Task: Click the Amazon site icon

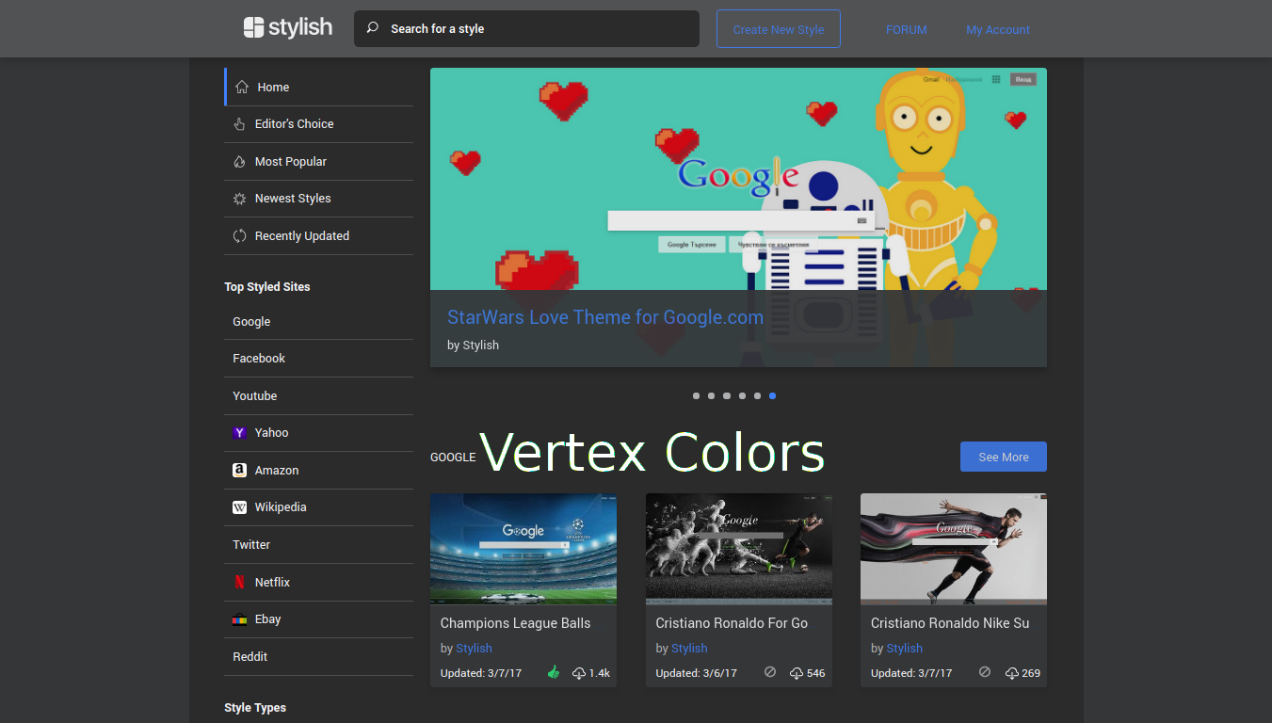Action: pos(239,470)
